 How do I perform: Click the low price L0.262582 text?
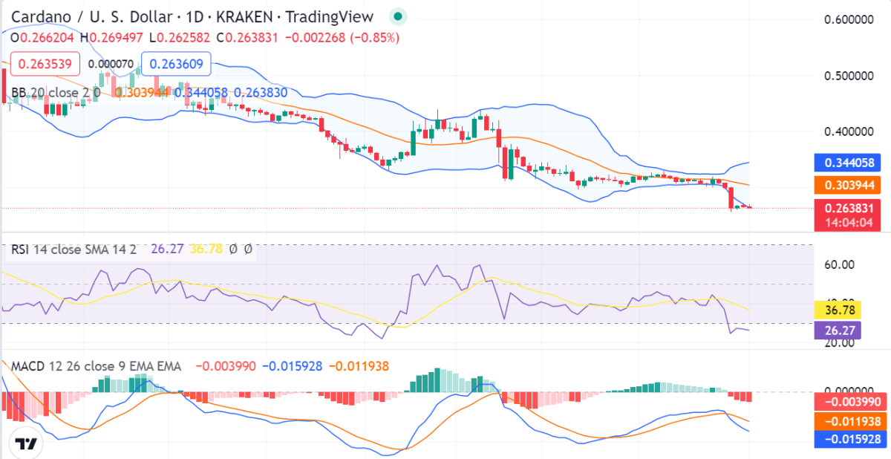point(180,38)
